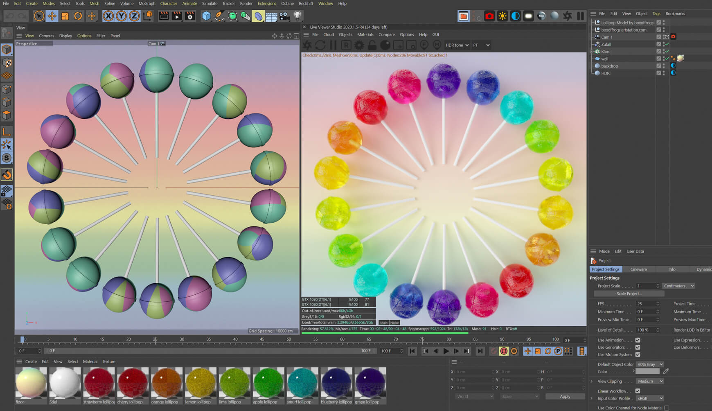712x411 pixels.
Task: Activate the Rotate tool in top toolbar
Action: click(x=78, y=16)
